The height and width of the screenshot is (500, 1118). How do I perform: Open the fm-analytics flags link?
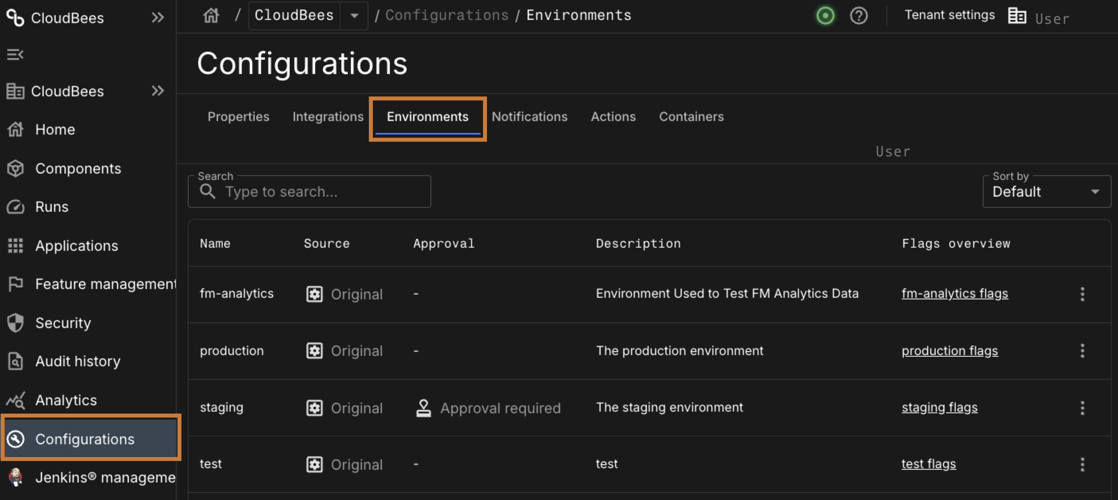[x=954, y=293]
